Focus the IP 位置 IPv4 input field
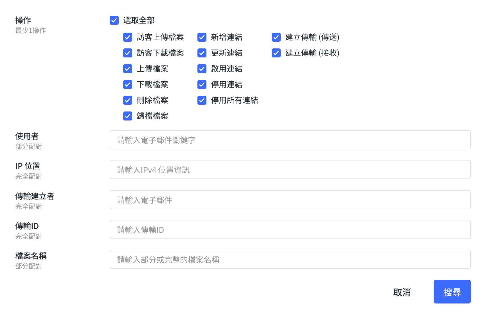This screenshot has height=317, width=486. click(x=290, y=169)
